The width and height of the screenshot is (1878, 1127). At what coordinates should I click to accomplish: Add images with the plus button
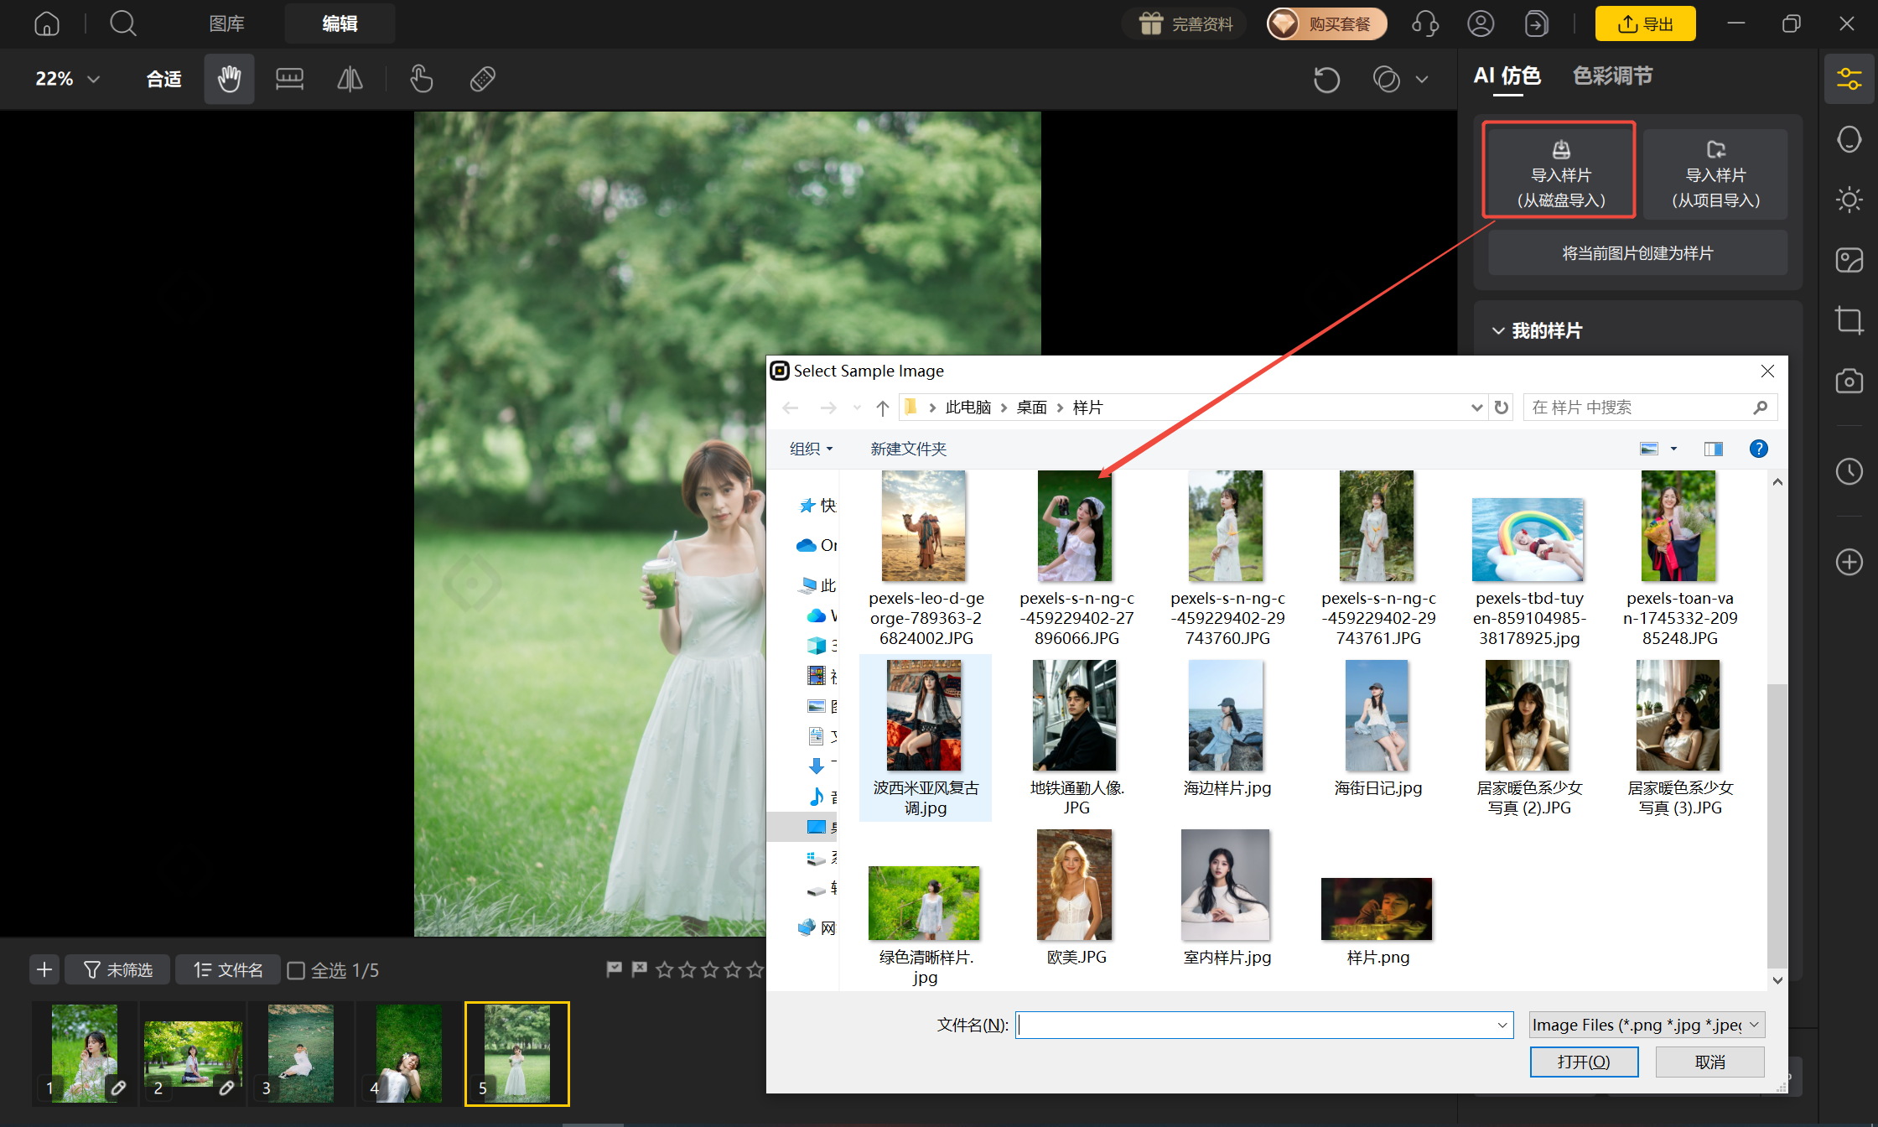[44, 970]
